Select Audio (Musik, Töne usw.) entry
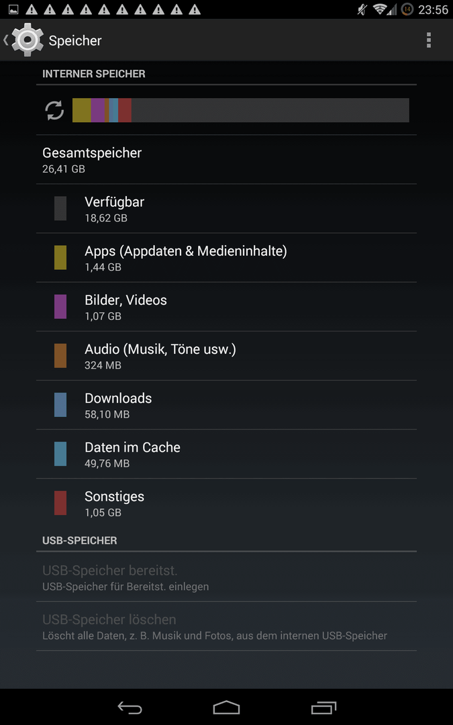The image size is (453, 725). tap(227, 356)
